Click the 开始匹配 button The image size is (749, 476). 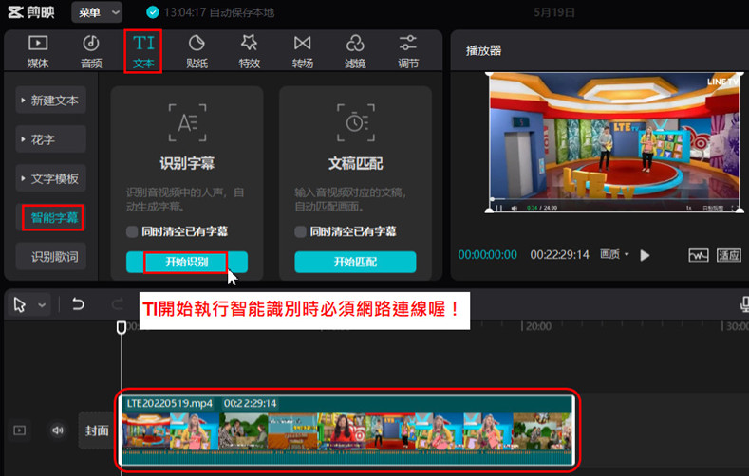355,262
